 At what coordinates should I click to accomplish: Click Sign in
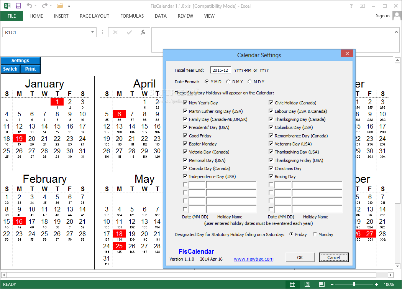[382, 16]
